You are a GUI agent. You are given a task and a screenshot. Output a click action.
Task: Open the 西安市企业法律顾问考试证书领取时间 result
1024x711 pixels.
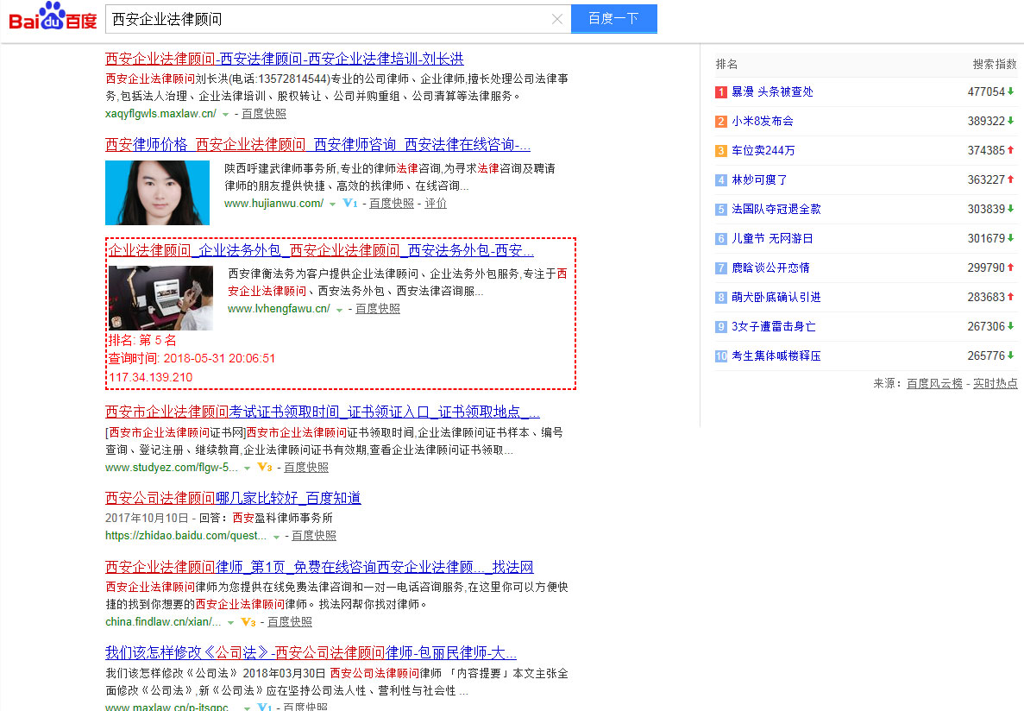pos(323,412)
